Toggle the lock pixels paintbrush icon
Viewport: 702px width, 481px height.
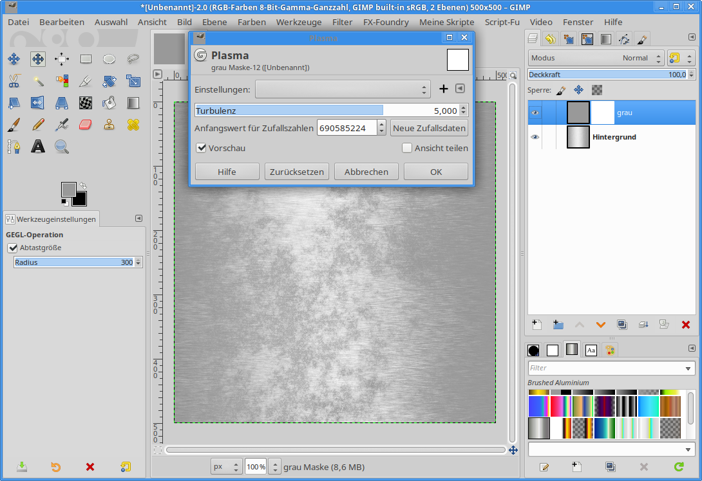click(x=561, y=90)
